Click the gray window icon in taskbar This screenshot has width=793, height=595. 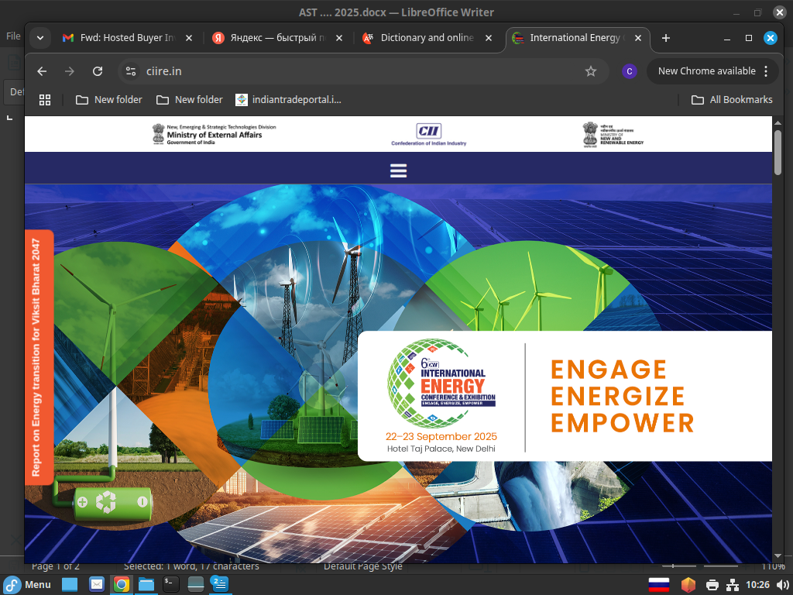(196, 585)
